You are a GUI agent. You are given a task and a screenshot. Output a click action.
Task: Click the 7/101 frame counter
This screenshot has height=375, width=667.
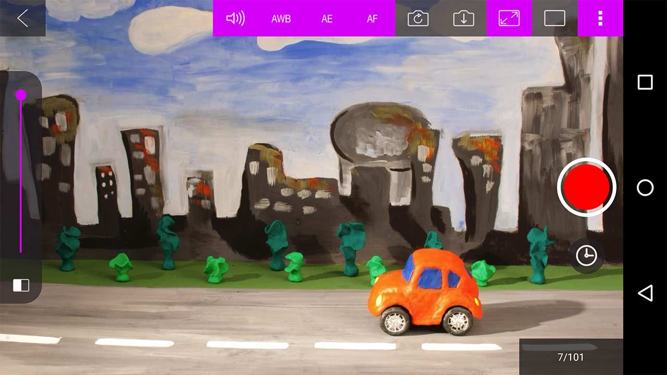click(x=571, y=357)
